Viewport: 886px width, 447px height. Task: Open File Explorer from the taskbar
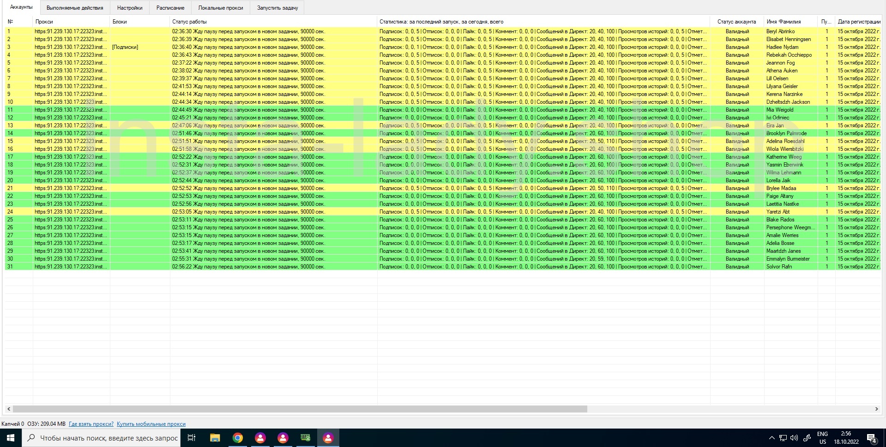click(x=215, y=438)
